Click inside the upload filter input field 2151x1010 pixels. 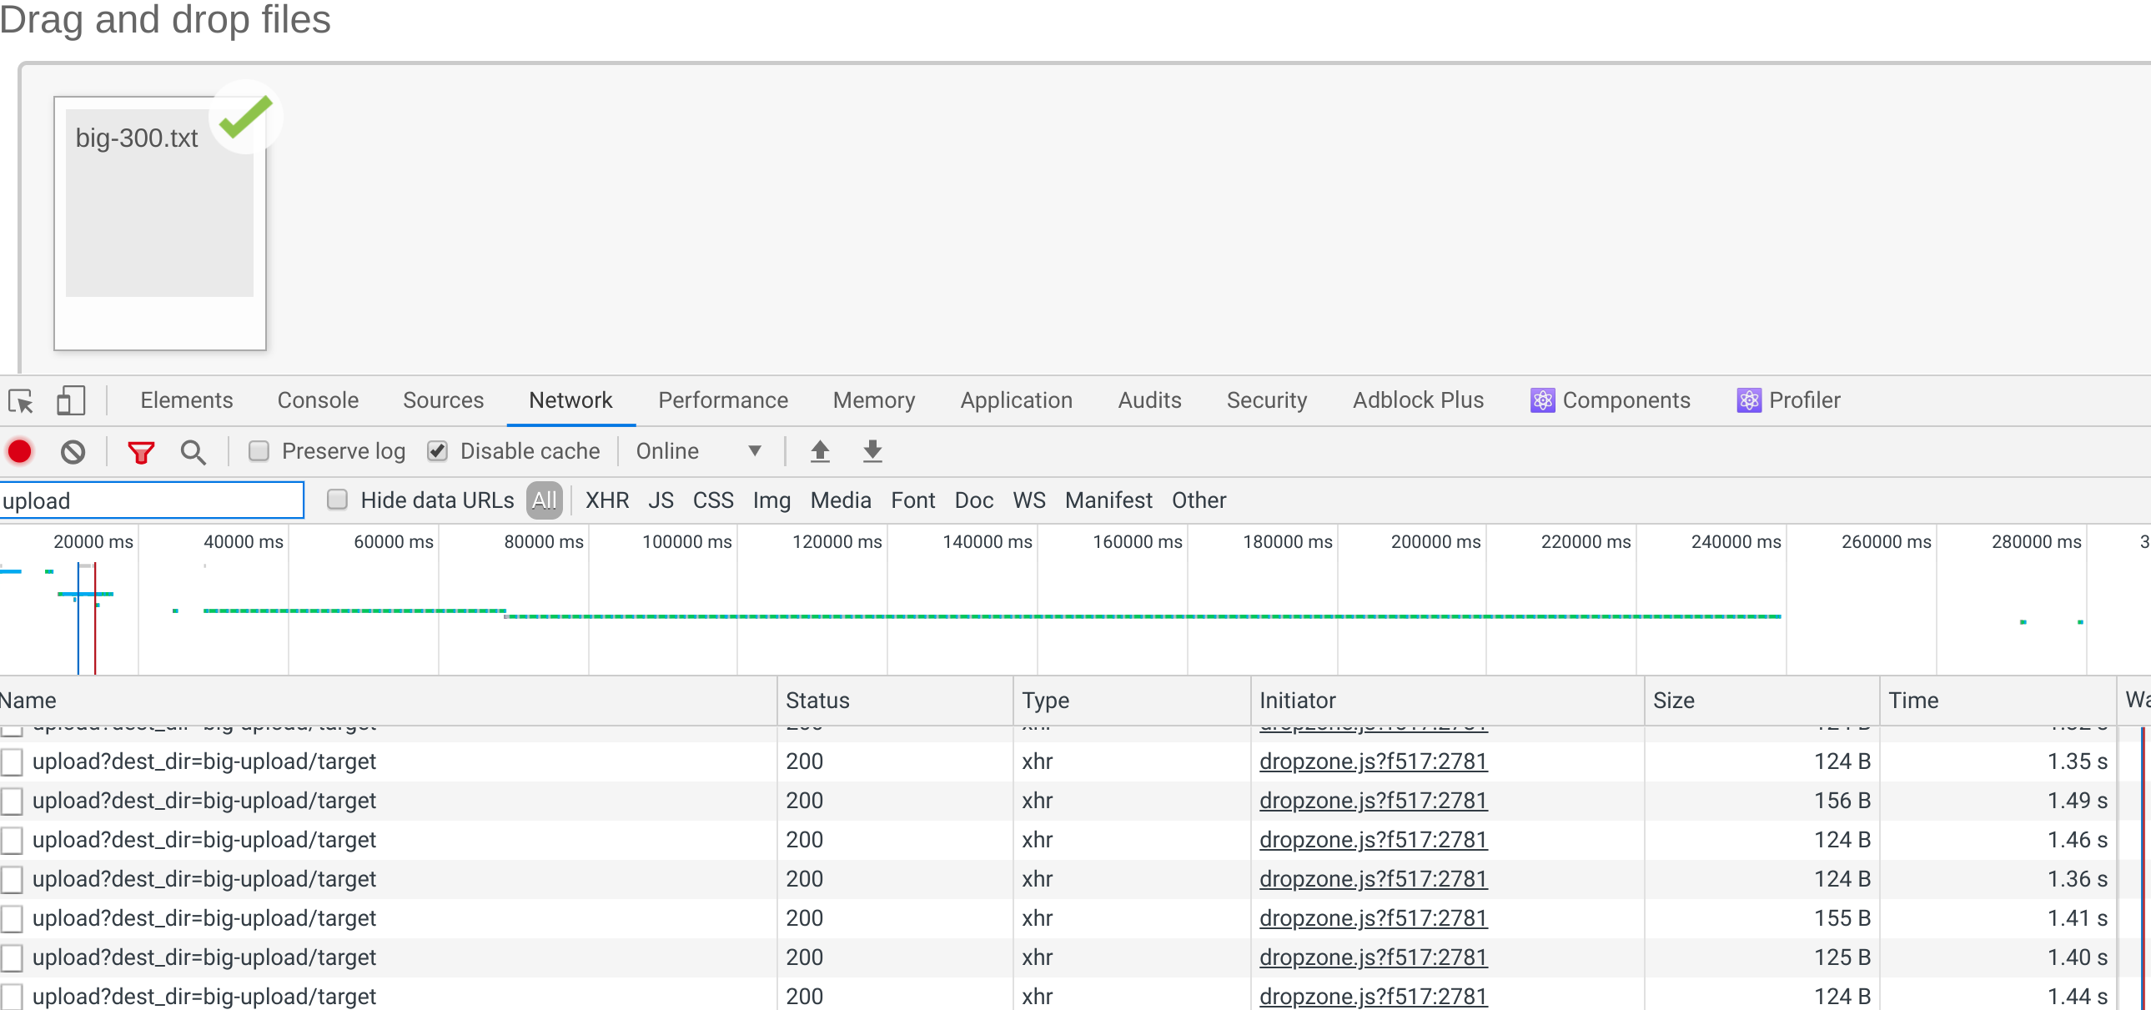click(150, 500)
